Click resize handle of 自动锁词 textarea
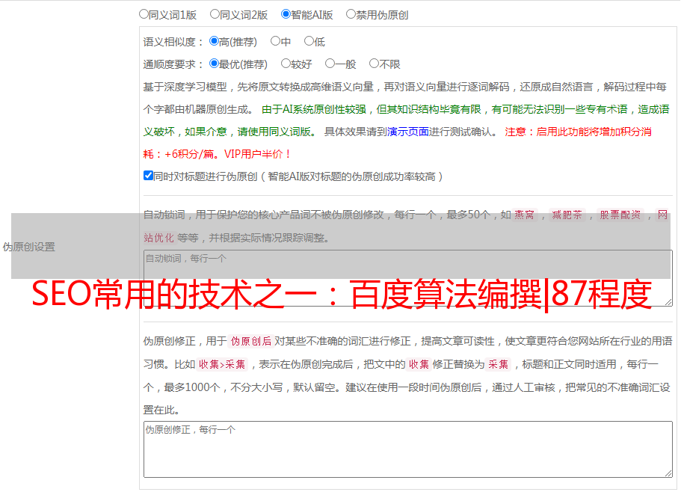The image size is (681, 492). (668, 302)
